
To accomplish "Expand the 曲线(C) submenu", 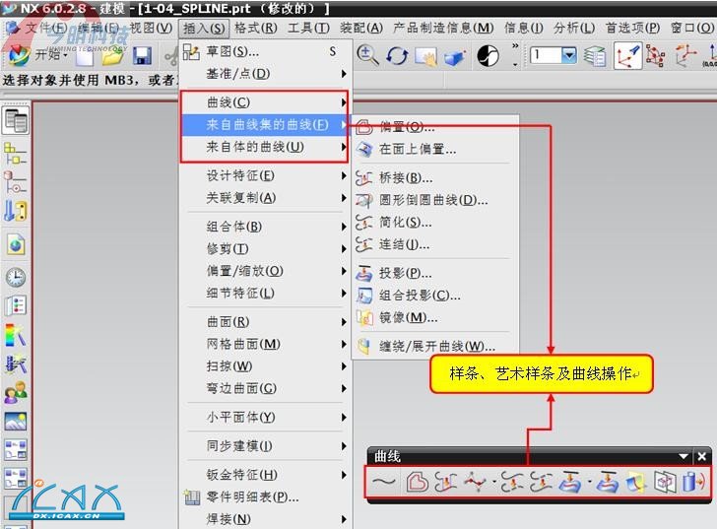I will 265,102.
